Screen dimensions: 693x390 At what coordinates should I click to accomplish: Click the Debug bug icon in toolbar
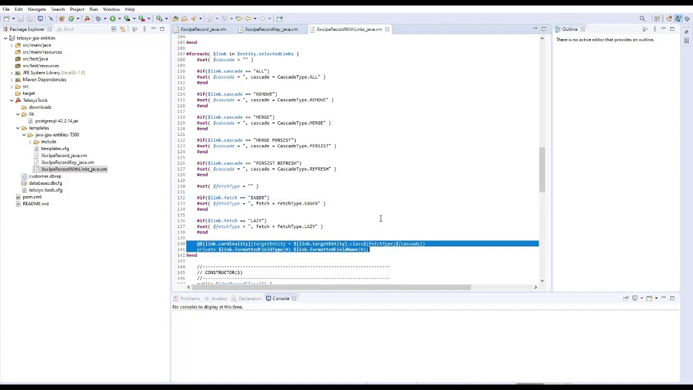98,18
